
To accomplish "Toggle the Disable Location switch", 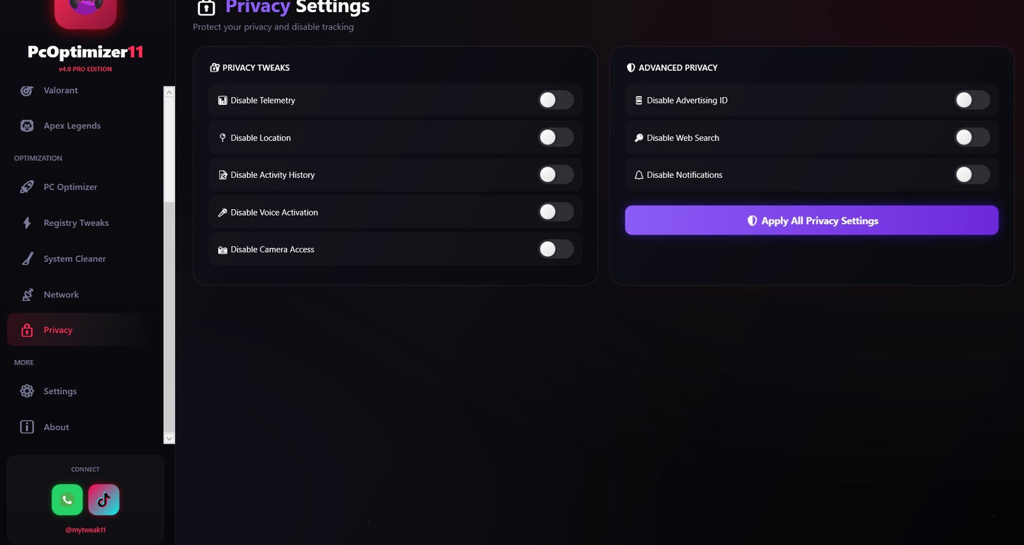I will point(556,137).
